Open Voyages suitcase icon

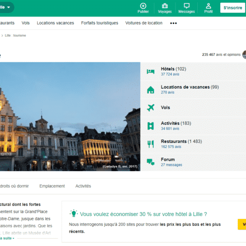coord(165,6)
